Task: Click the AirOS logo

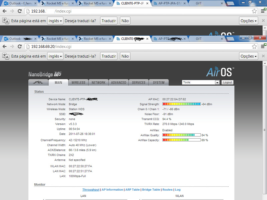Action: pos(220,72)
